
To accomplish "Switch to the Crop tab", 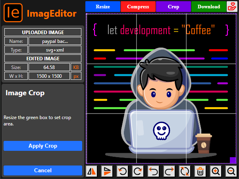I will click(x=173, y=7).
